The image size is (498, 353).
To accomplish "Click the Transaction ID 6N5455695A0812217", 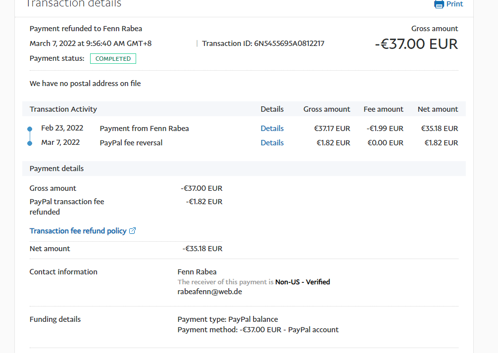I will [289, 44].
